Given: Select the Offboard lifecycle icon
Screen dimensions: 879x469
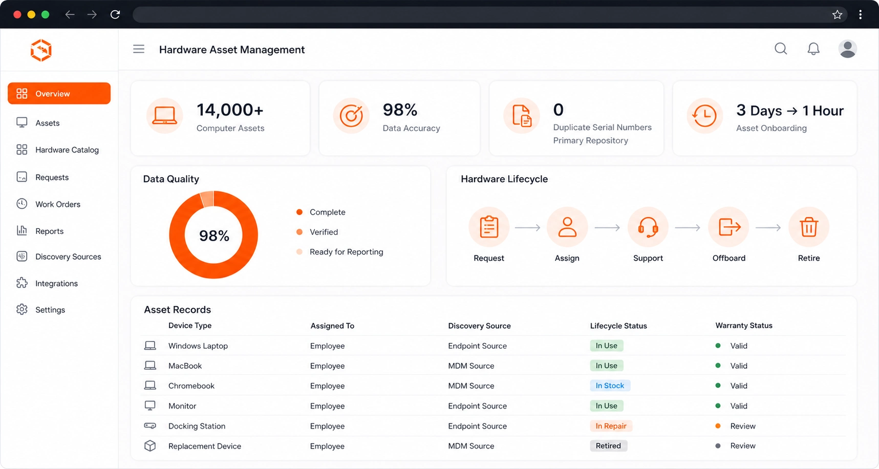Looking at the screenshot, I should [x=729, y=227].
